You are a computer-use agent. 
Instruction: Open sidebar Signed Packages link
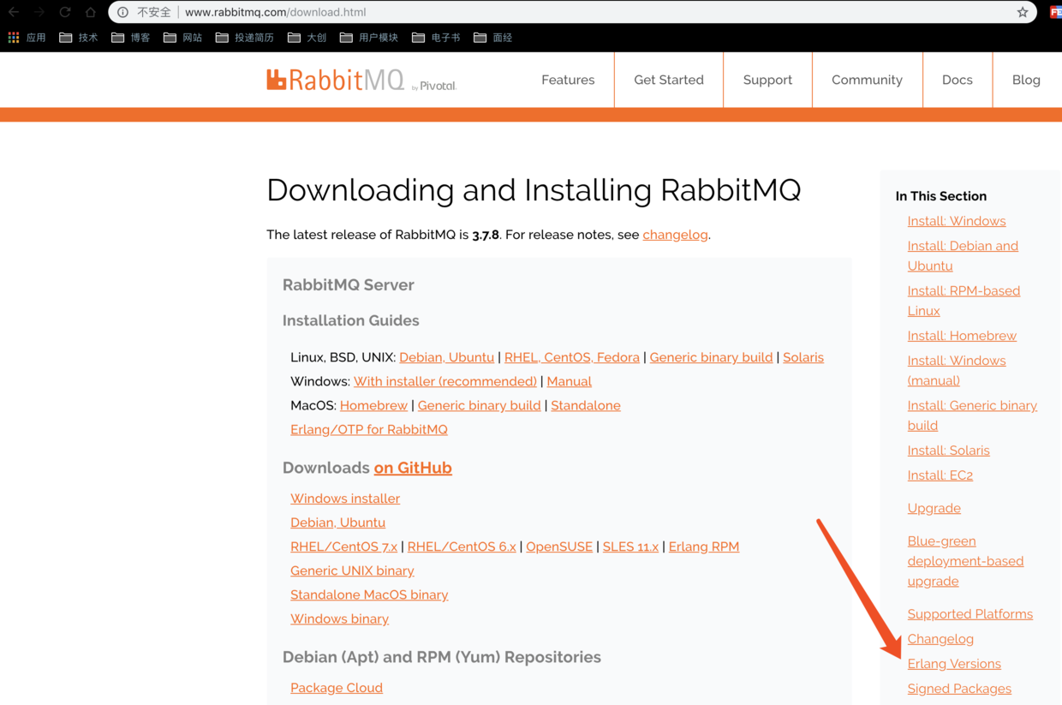[959, 689]
